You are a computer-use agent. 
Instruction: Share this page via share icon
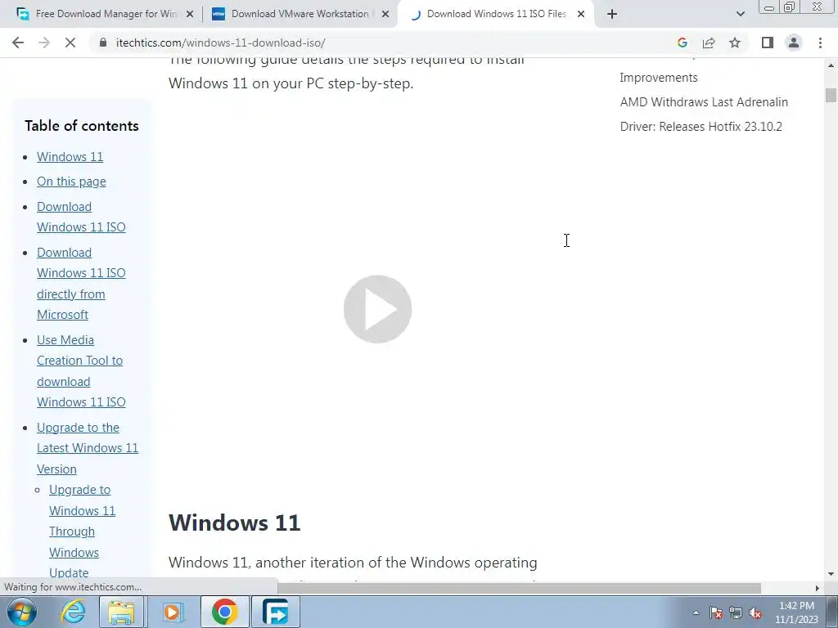tap(709, 43)
